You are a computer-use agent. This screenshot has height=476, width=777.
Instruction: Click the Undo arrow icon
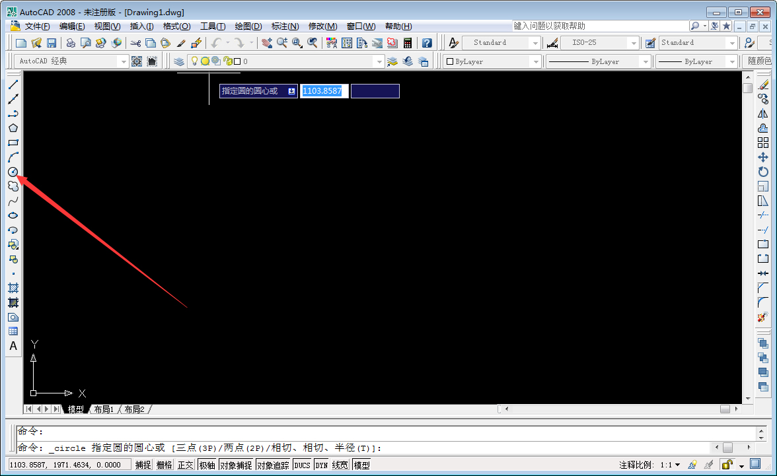coord(216,43)
